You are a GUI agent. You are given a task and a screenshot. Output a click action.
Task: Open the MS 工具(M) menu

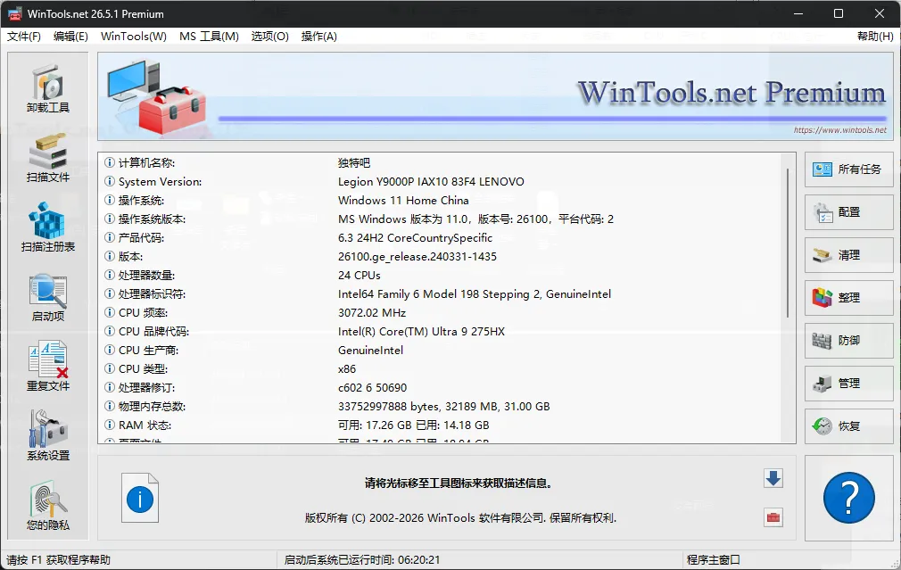(x=209, y=37)
